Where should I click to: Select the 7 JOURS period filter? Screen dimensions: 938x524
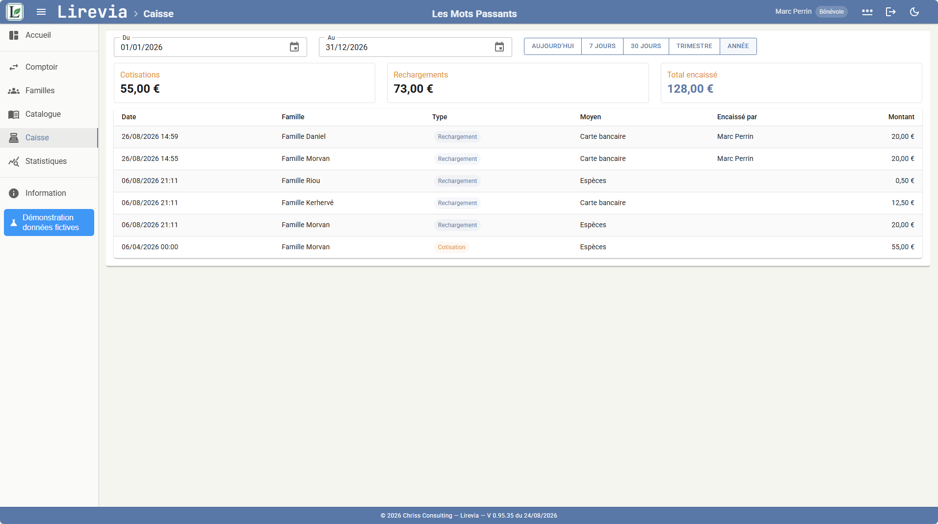602,46
